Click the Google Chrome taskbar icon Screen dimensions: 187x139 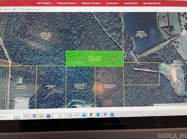91,115
